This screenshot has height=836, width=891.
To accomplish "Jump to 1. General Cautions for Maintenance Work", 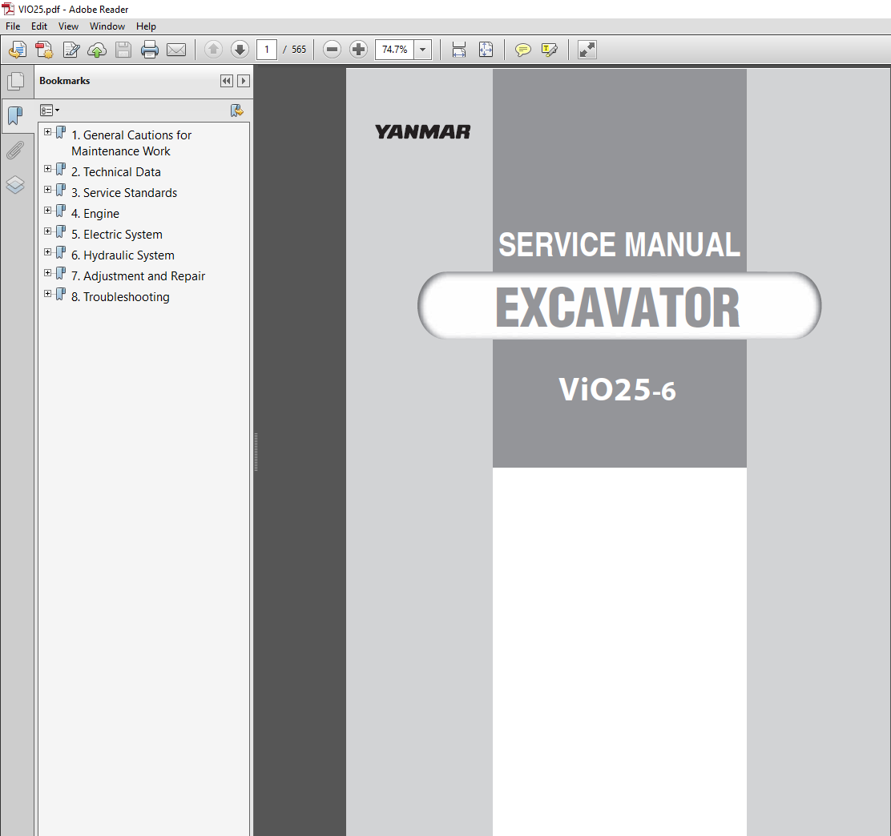I will (x=131, y=143).
